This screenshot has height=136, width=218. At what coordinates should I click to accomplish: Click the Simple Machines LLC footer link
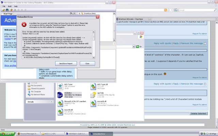pos(126,125)
